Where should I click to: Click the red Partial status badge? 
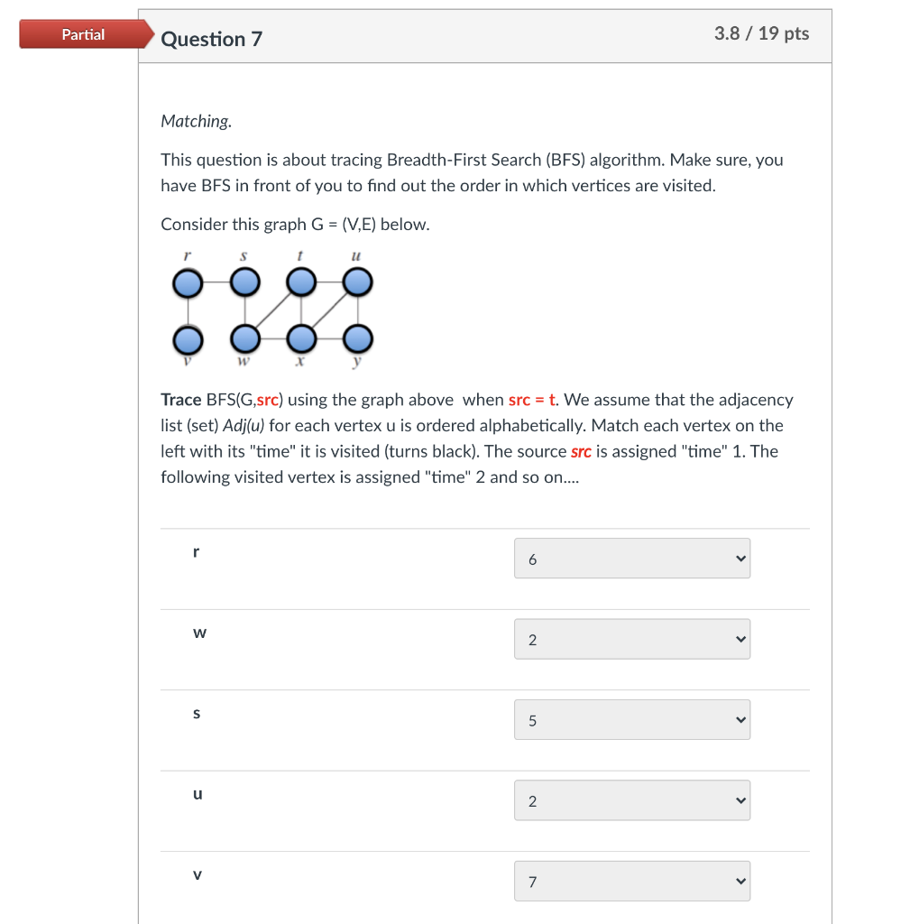[x=83, y=34]
